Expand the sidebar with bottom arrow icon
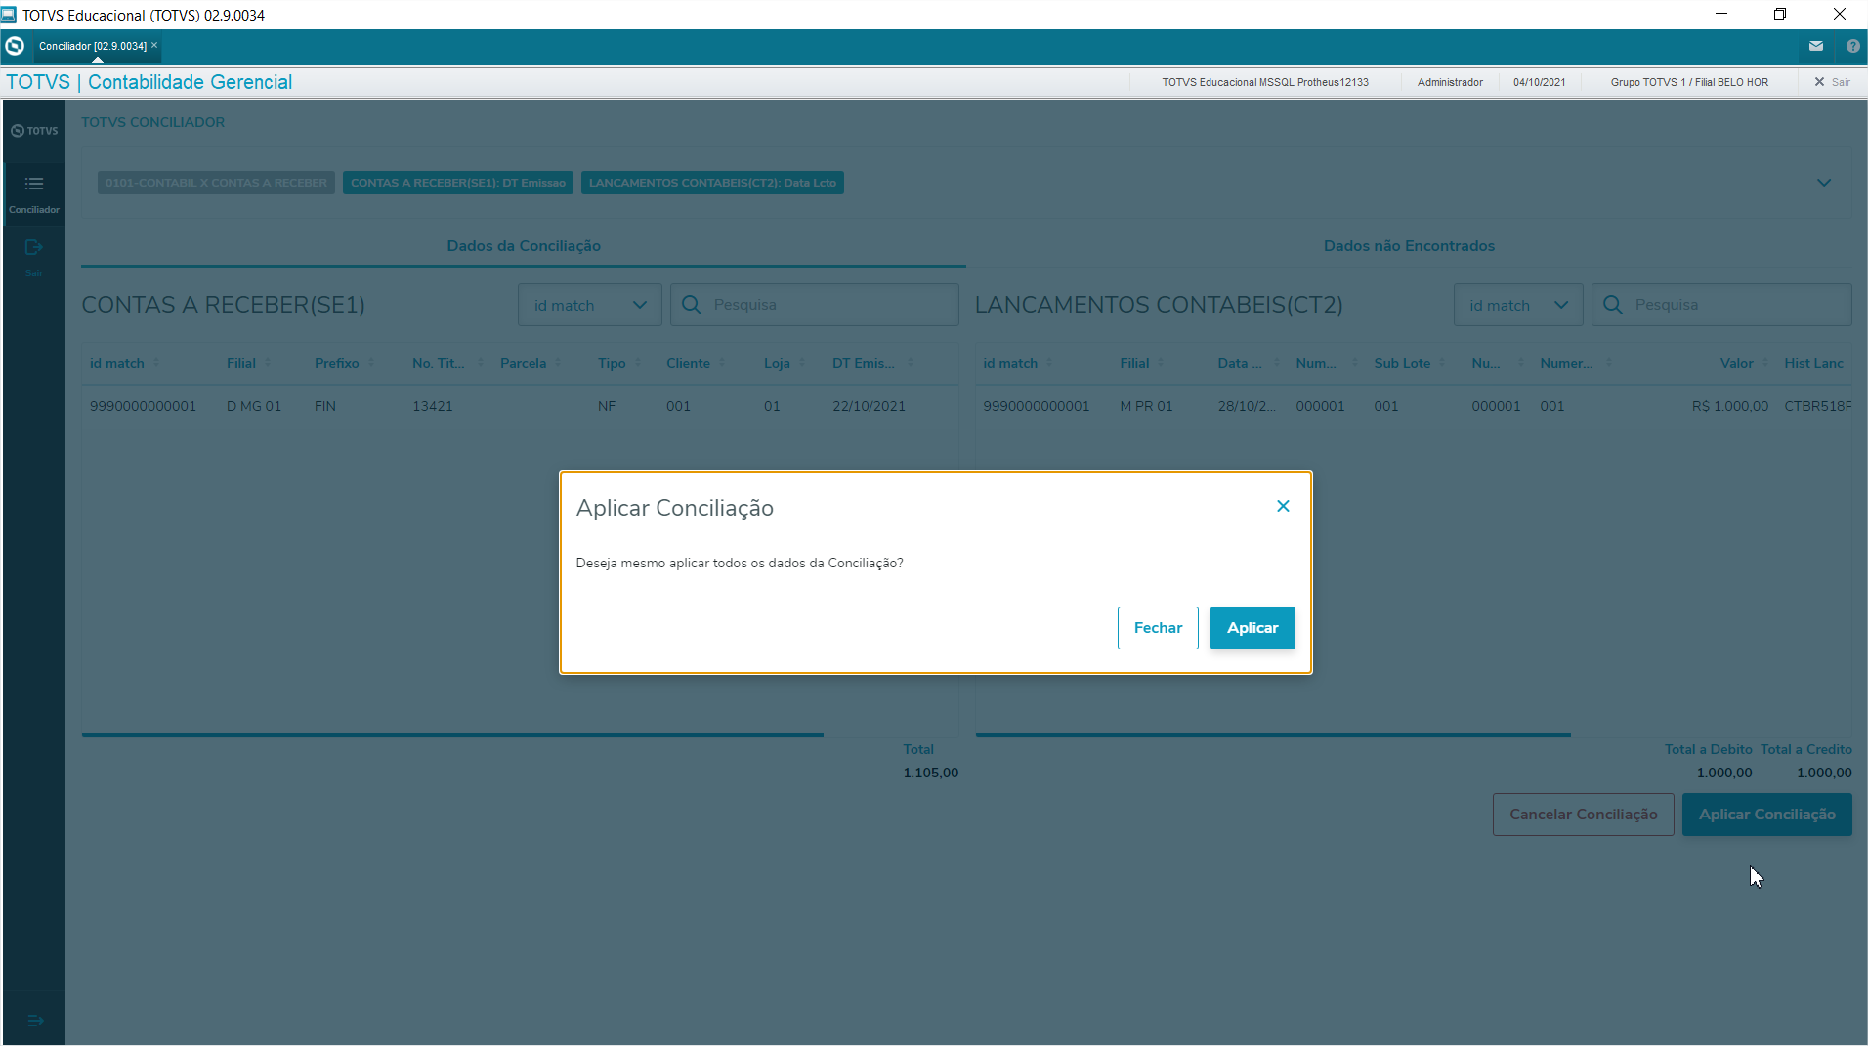The image size is (1868, 1046). [x=35, y=1021]
